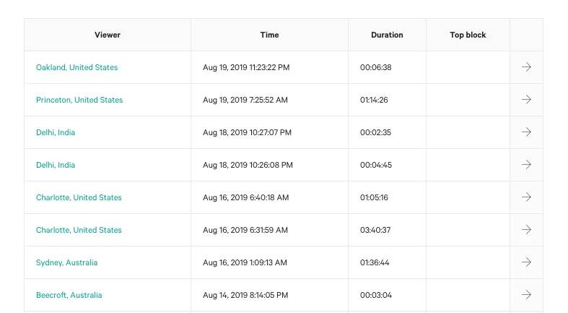Open arrow for Delhi 10:27:07 PM view
568x313 pixels.
(526, 132)
